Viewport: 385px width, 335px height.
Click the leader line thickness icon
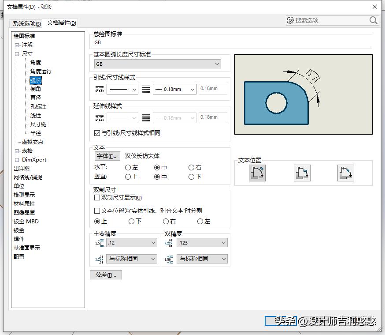click(x=146, y=89)
